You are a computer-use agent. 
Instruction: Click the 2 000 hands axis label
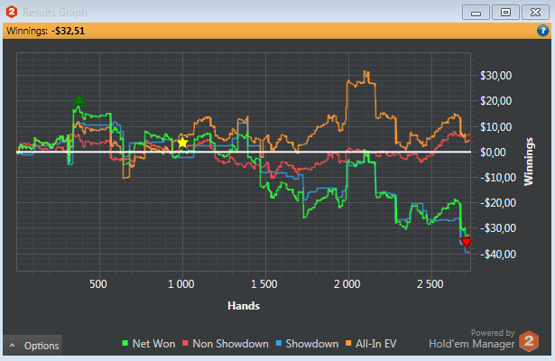coord(347,284)
